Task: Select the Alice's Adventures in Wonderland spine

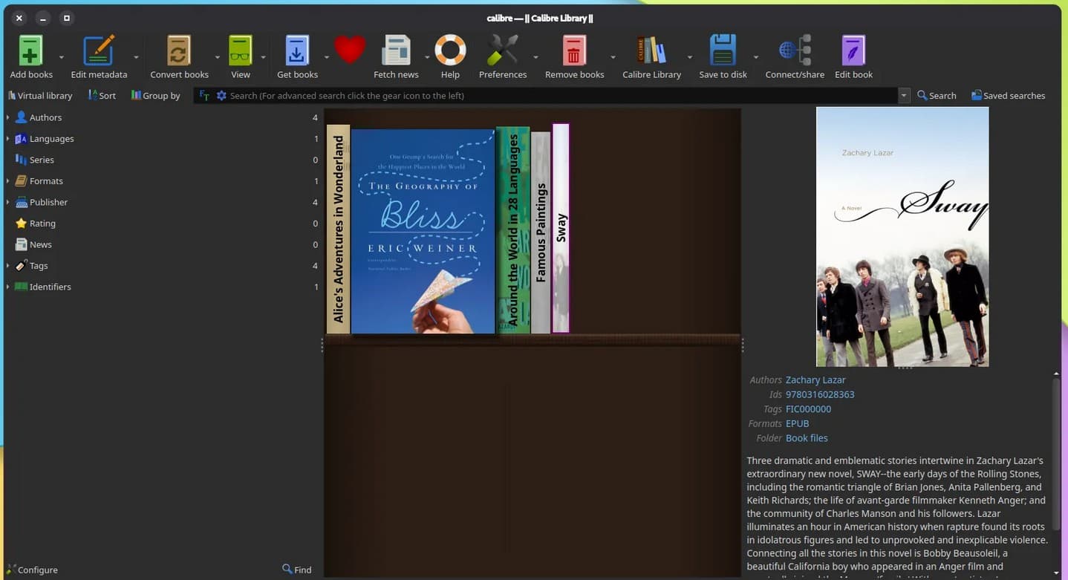Action: [338, 229]
